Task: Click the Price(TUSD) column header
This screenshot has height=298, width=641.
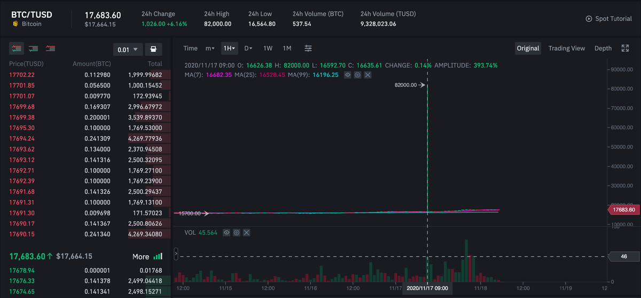Action: point(26,64)
